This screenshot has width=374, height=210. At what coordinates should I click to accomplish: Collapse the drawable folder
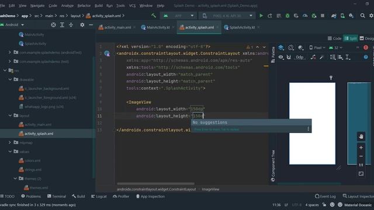tap(10, 79)
